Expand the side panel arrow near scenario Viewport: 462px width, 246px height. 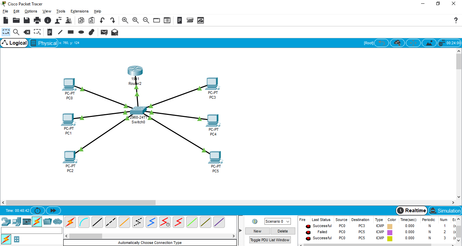tap(240, 230)
